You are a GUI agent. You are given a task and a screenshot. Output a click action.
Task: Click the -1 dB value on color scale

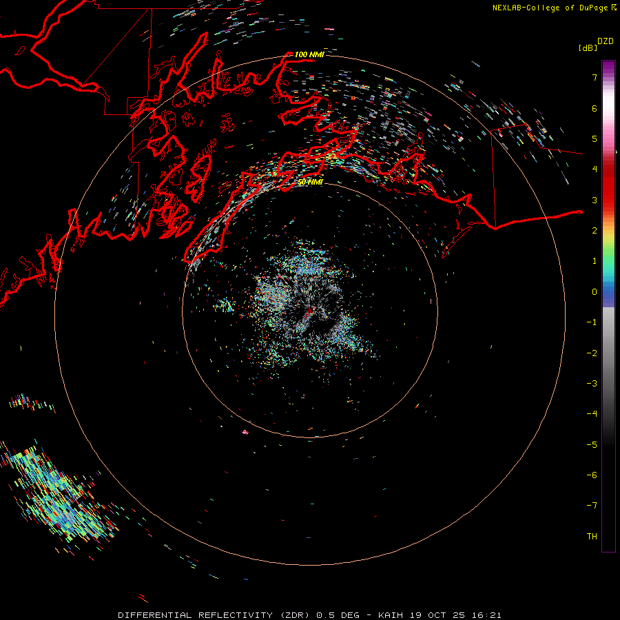[592, 322]
